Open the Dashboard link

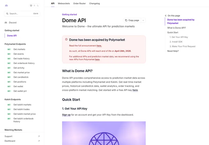coord(10,141)
